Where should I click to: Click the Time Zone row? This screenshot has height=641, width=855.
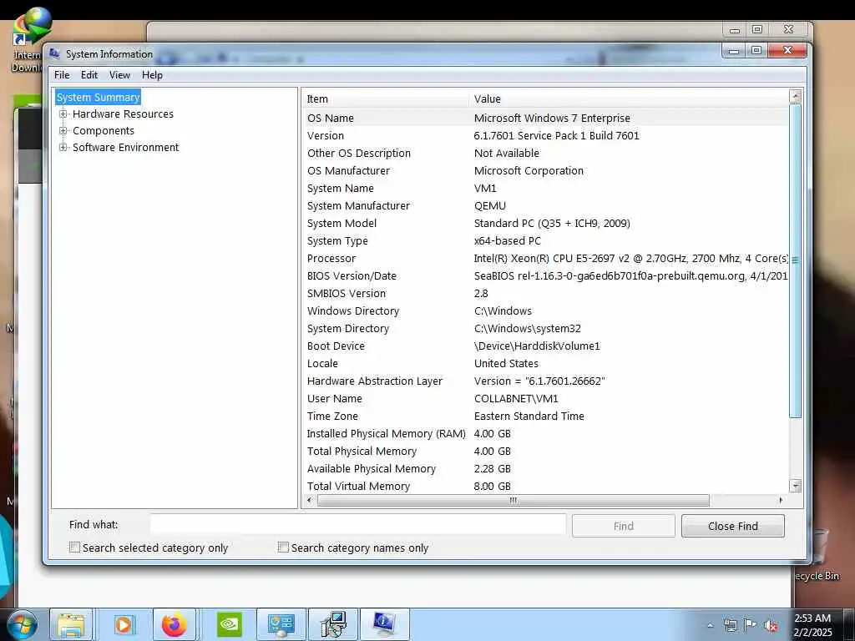pos(547,416)
